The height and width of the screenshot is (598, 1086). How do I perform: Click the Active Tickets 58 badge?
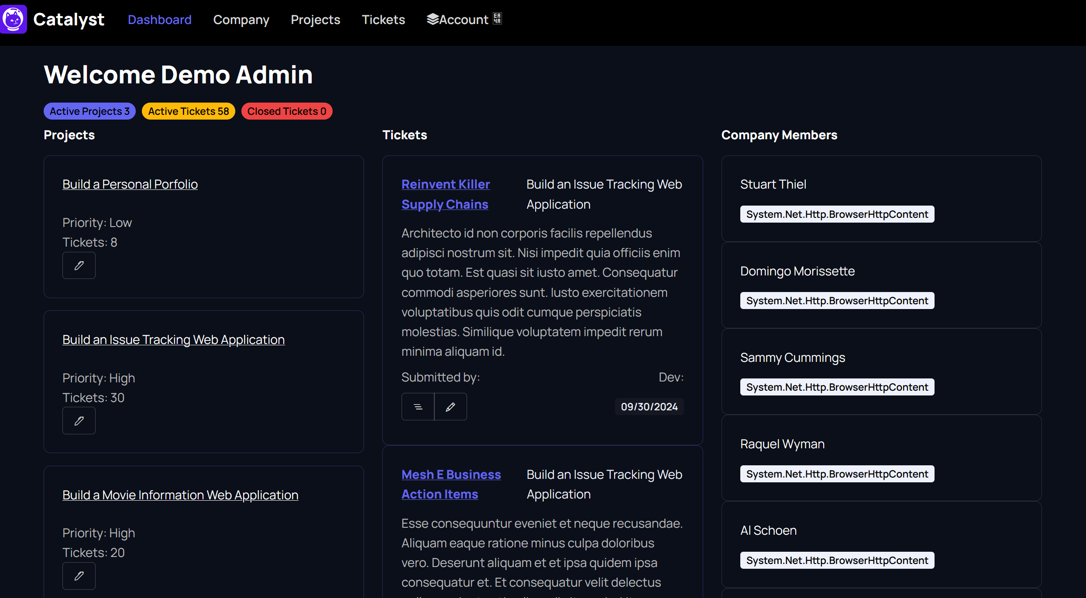(189, 111)
